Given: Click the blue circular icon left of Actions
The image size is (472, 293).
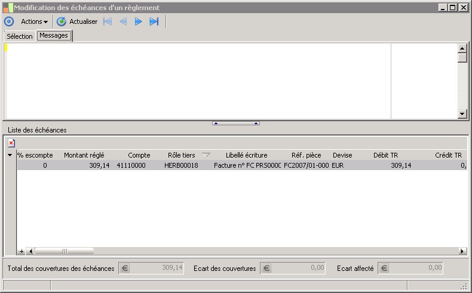Looking at the screenshot, I should coord(9,21).
